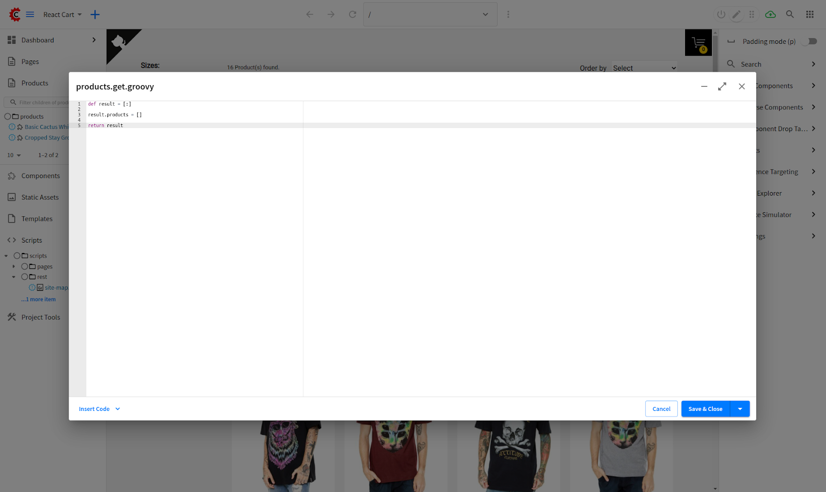Click the browser refresh icon
The height and width of the screenshot is (492, 826).
click(x=353, y=14)
